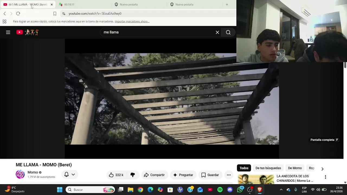The image size is (347, 195).
Task: Click the Compartir share button
Action: click(154, 175)
